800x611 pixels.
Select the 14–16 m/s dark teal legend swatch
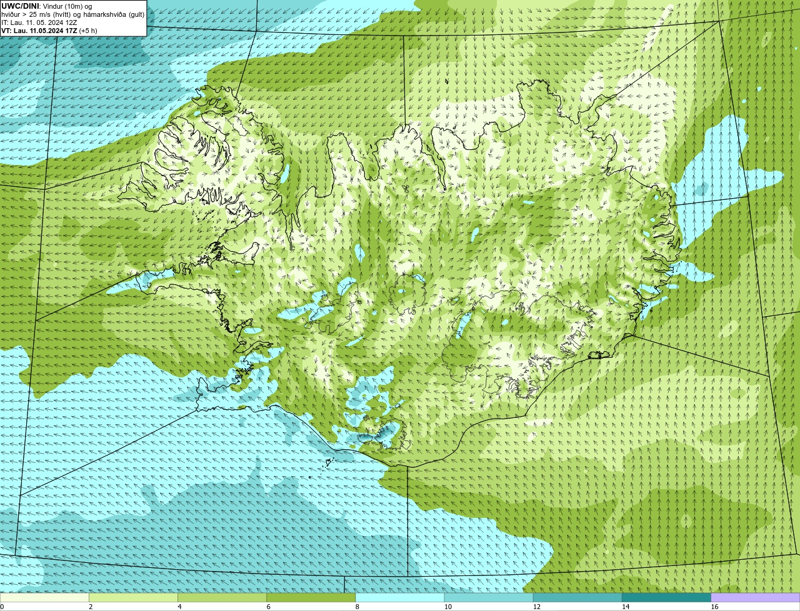(x=666, y=597)
